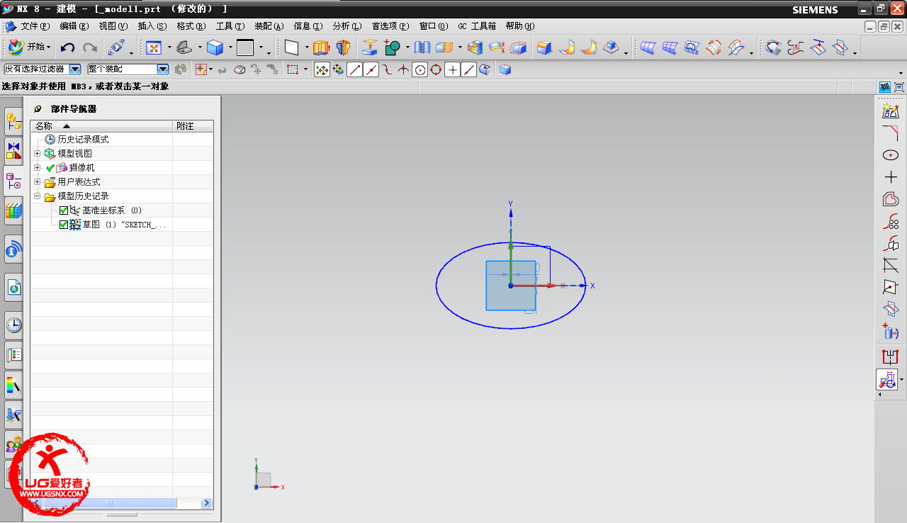Open the 文件(F) menu
This screenshot has width=907, height=523.
click(35, 26)
